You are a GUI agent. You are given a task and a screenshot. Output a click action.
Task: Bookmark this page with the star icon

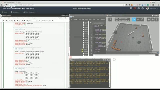tap(124, 5)
